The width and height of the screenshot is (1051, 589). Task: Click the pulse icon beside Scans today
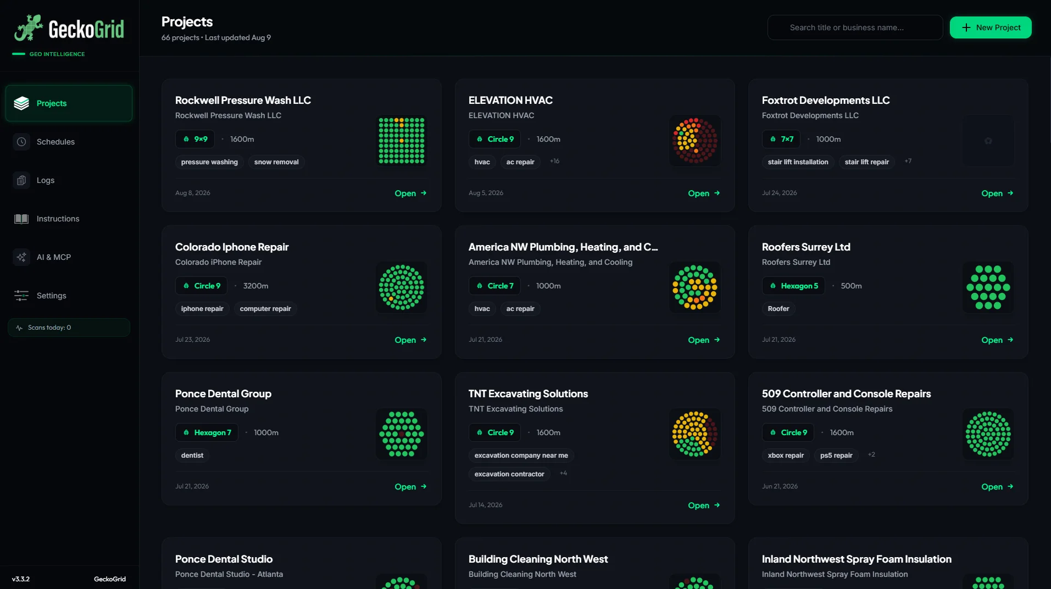tap(20, 327)
